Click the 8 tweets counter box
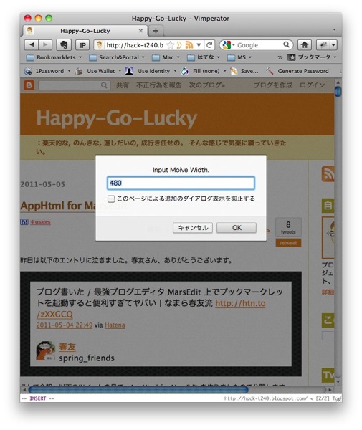This screenshot has height=430, width=362. coord(288,227)
